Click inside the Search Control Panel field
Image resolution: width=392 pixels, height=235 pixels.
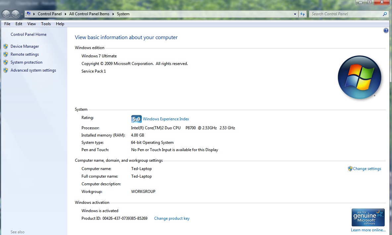345,14
